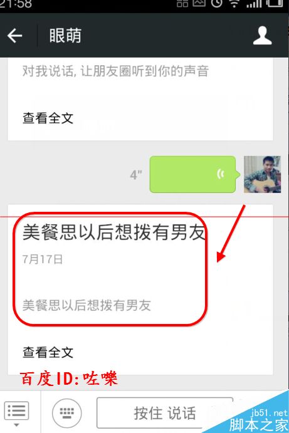Screen dimensions: 289x433
Task: Tap the signal strength icon in status bar
Action: [x=254, y=4]
